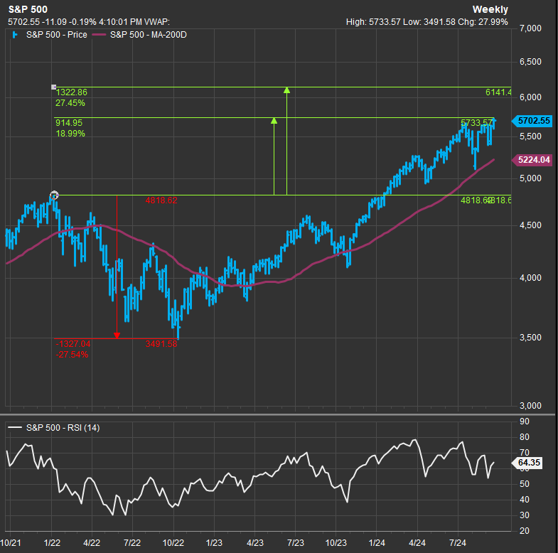The height and width of the screenshot is (553, 558).
Task: Click the 7/24 date axis label
Action: click(458, 543)
